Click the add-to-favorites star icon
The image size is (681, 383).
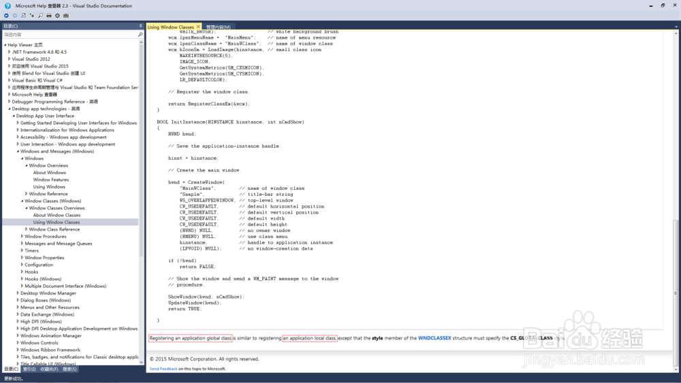(x=32, y=16)
